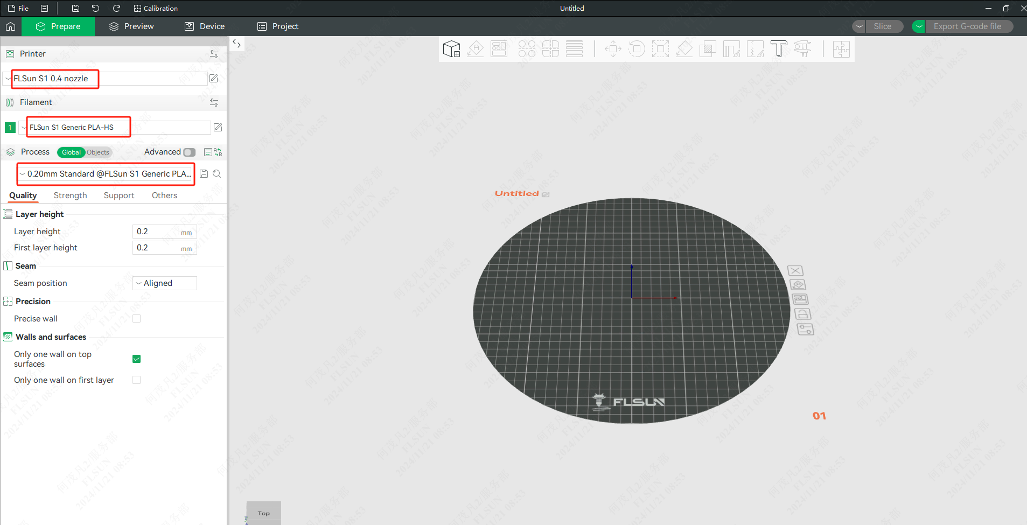
Task: Select the Support painting tool icon
Action: (731, 49)
